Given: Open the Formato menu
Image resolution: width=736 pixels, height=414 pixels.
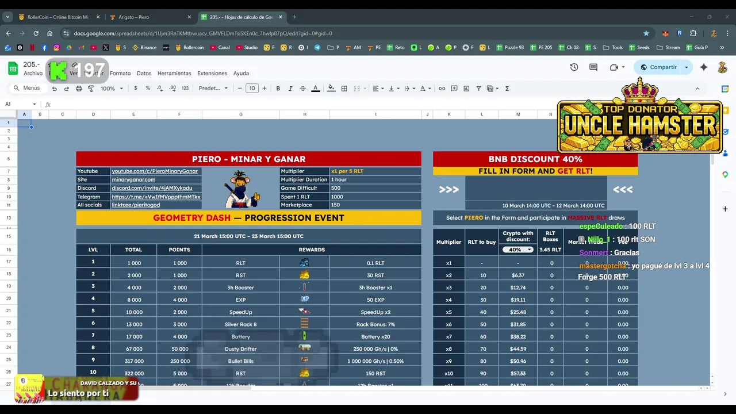Looking at the screenshot, I should coord(120,74).
